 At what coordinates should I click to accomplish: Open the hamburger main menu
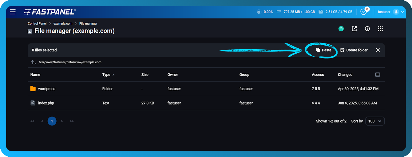point(13,12)
